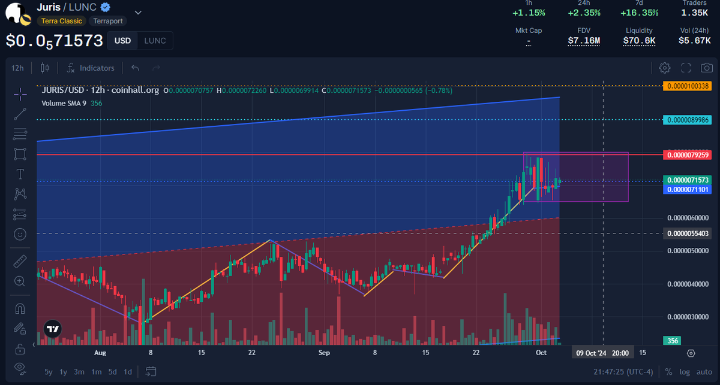The image size is (720, 385).
Task: Click the JURIS/USD chart title legend
Action: pos(100,90)
